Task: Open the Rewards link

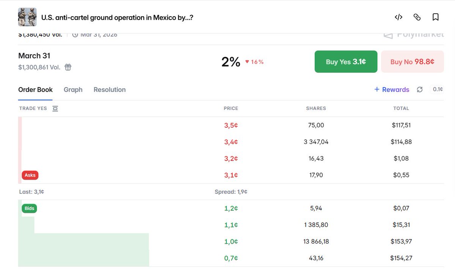Action: pos(392,89)
